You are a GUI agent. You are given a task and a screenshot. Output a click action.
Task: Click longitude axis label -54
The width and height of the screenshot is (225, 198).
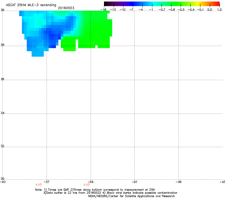click(x=91, y=182)
